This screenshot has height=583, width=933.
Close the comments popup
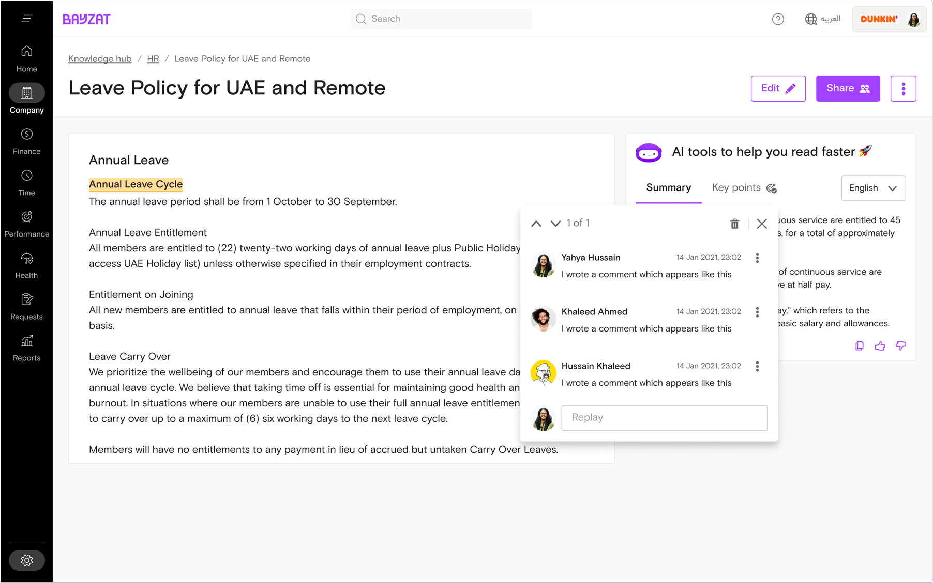[761, 224]
